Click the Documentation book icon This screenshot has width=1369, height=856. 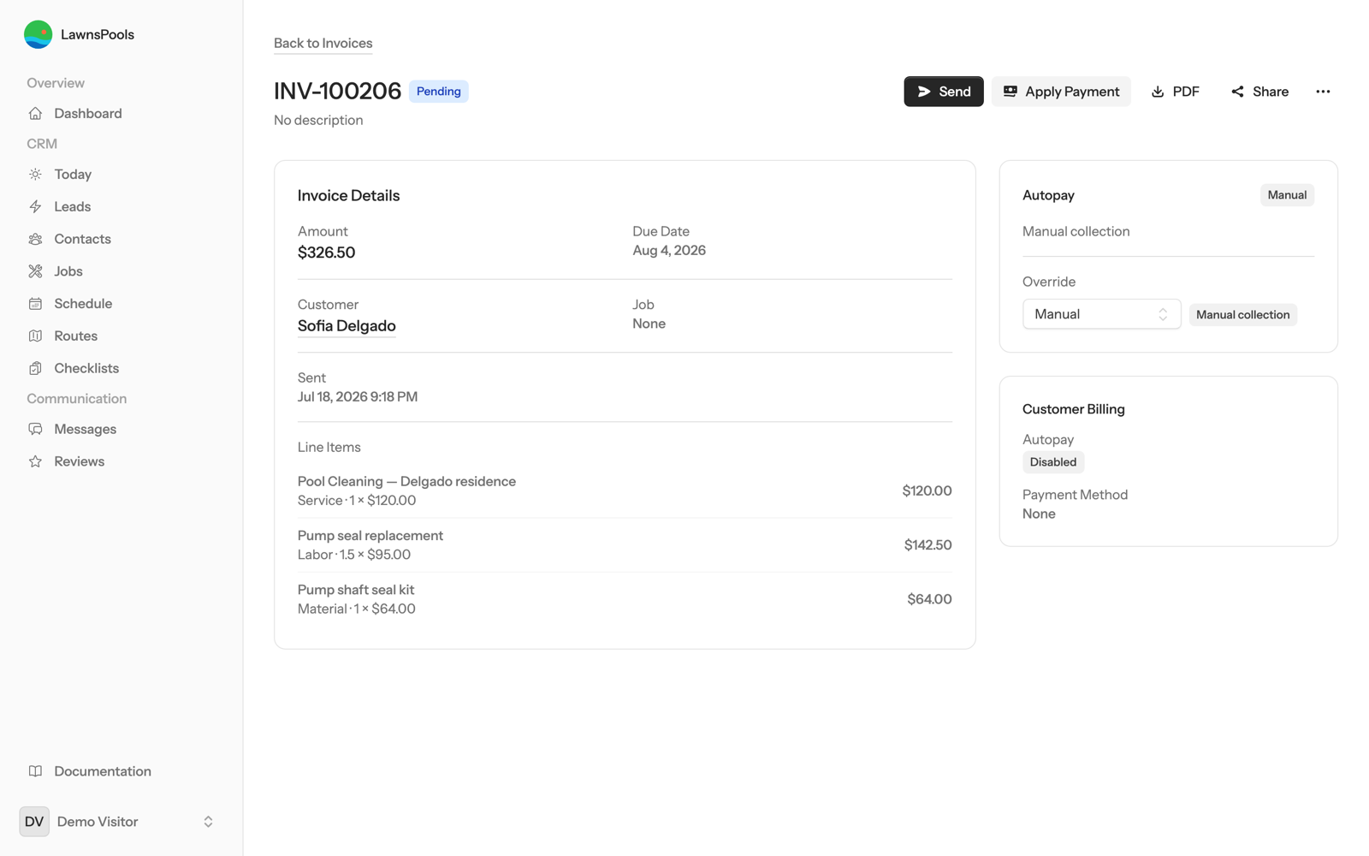point(35,771)
